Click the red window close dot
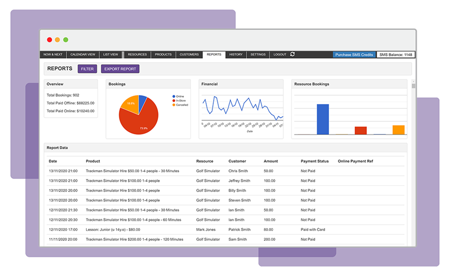The height and width of the screenshot is (277, 449). pyautogui.click(x=49, y=40)
